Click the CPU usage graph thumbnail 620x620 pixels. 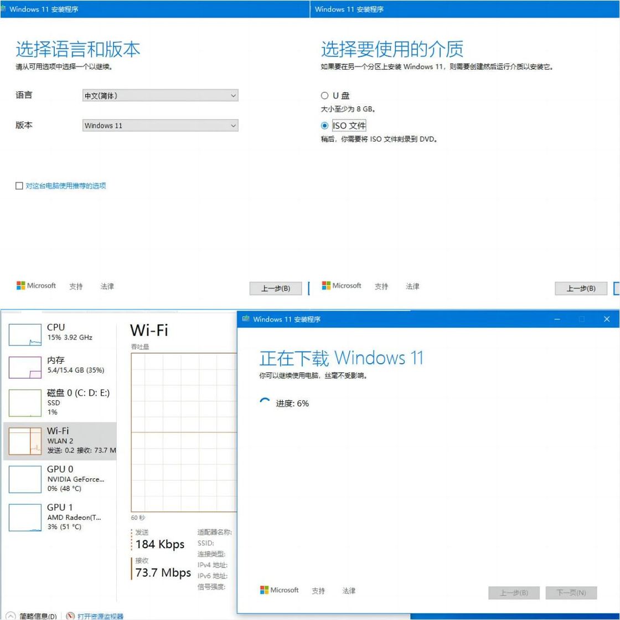[25, 334]
